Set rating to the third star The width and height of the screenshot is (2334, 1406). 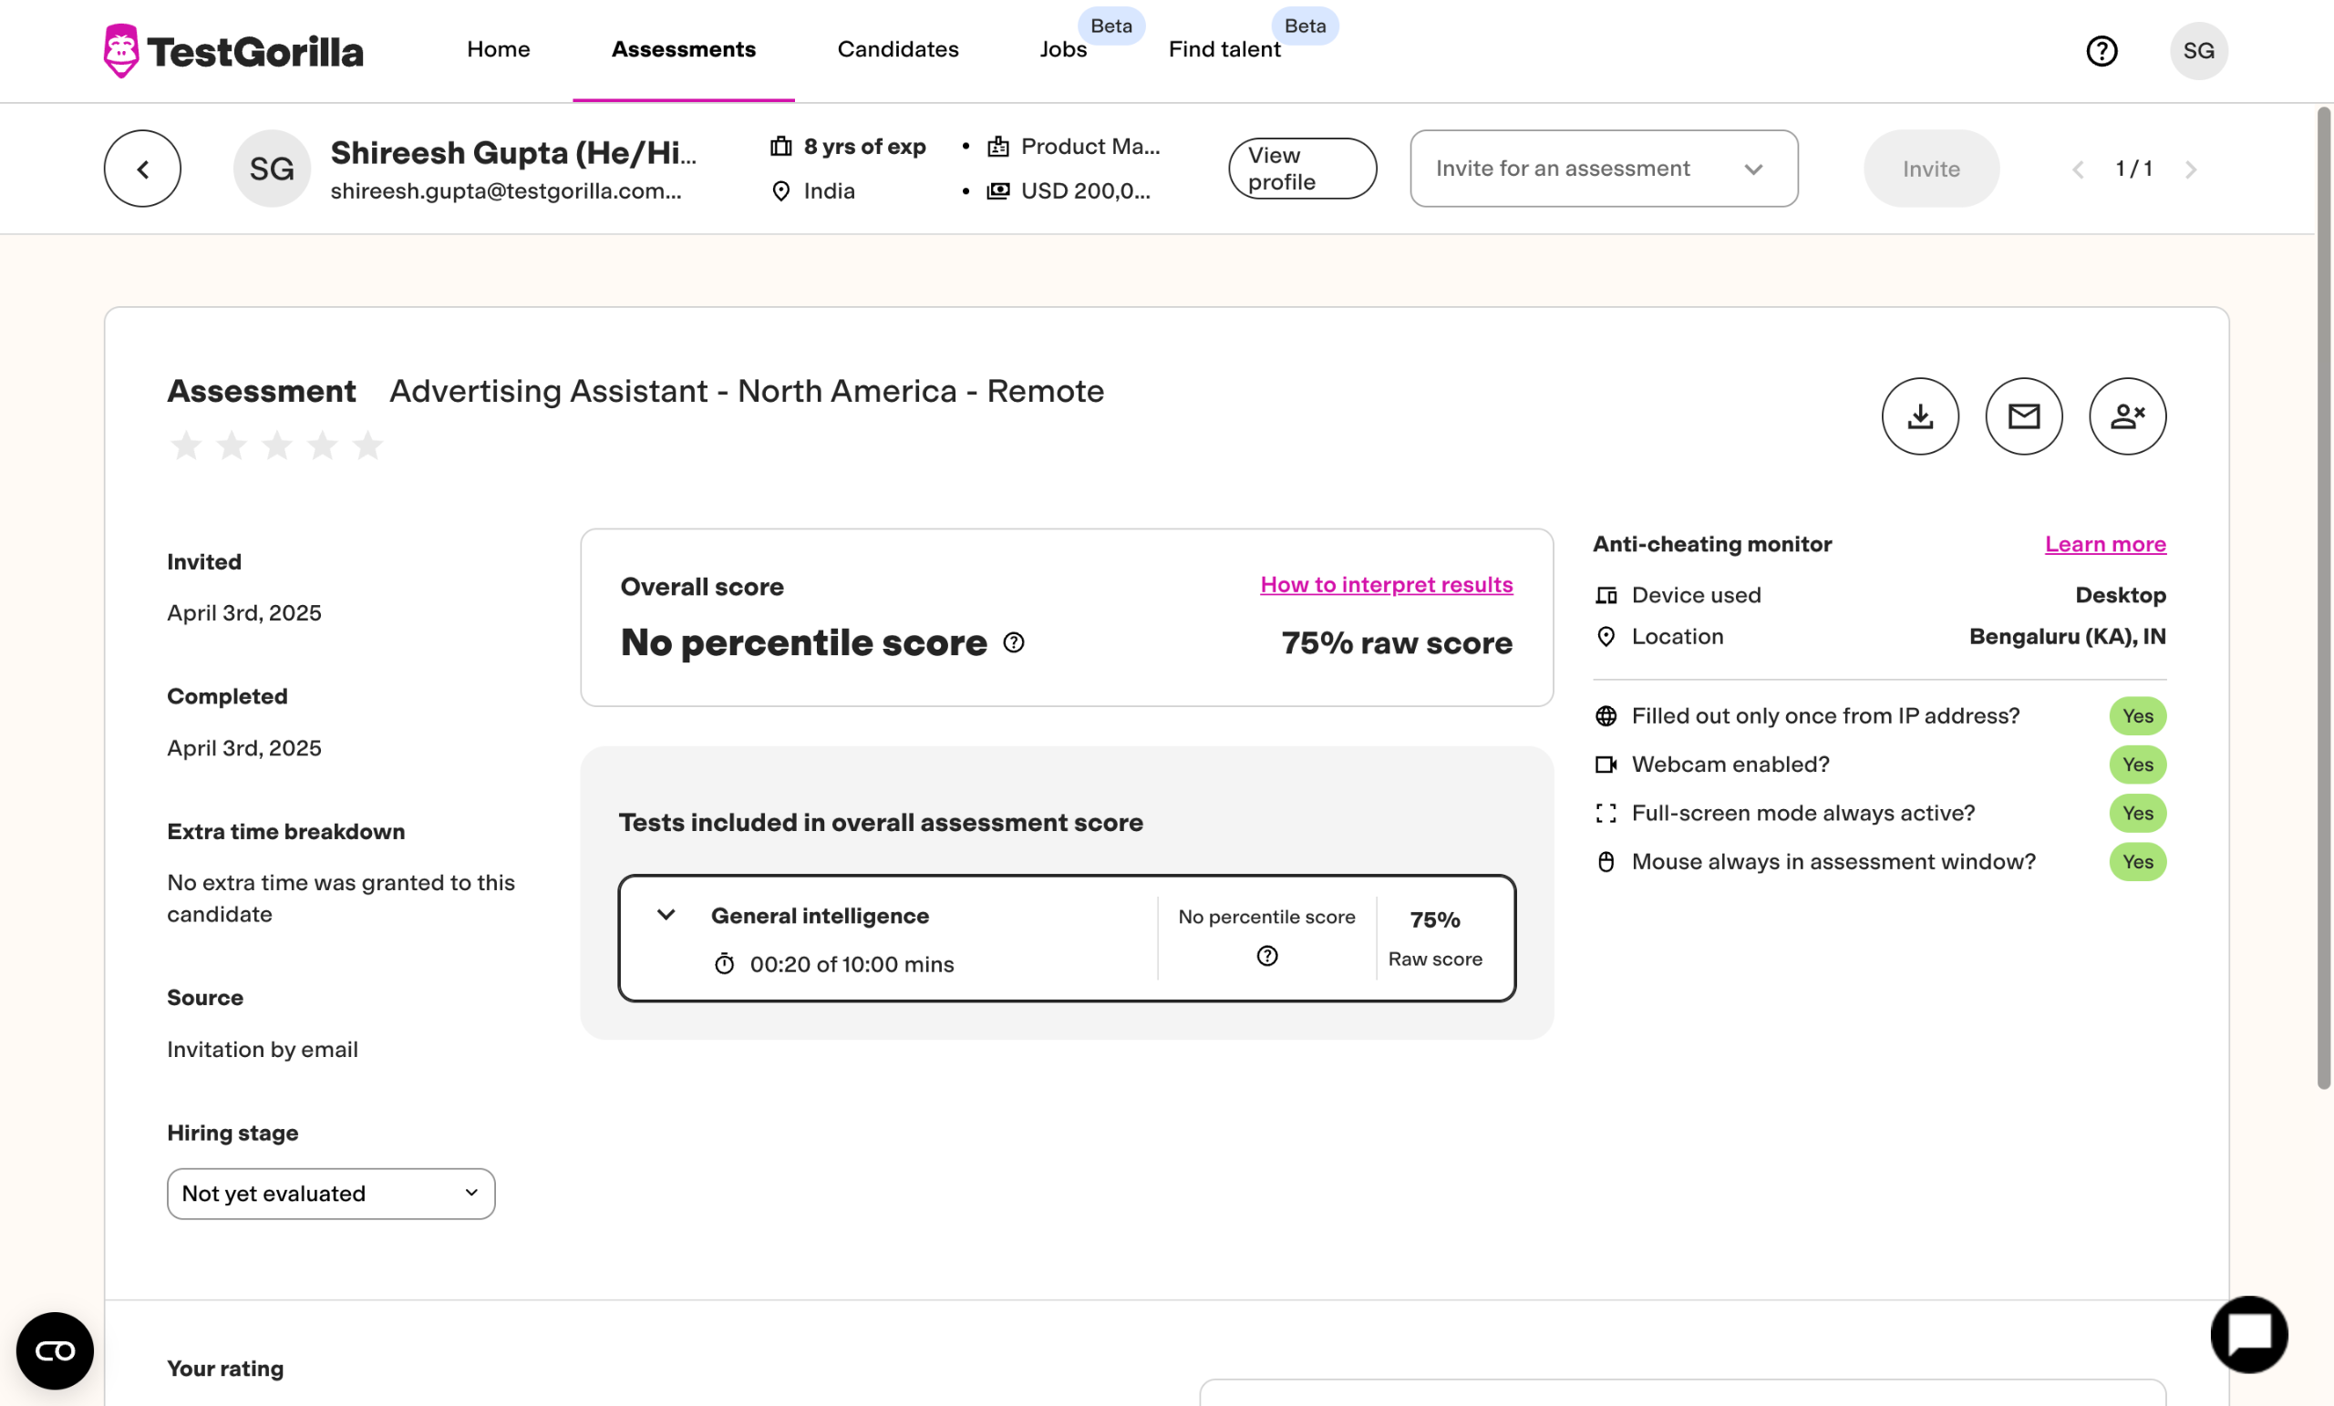tap(276, 445)
